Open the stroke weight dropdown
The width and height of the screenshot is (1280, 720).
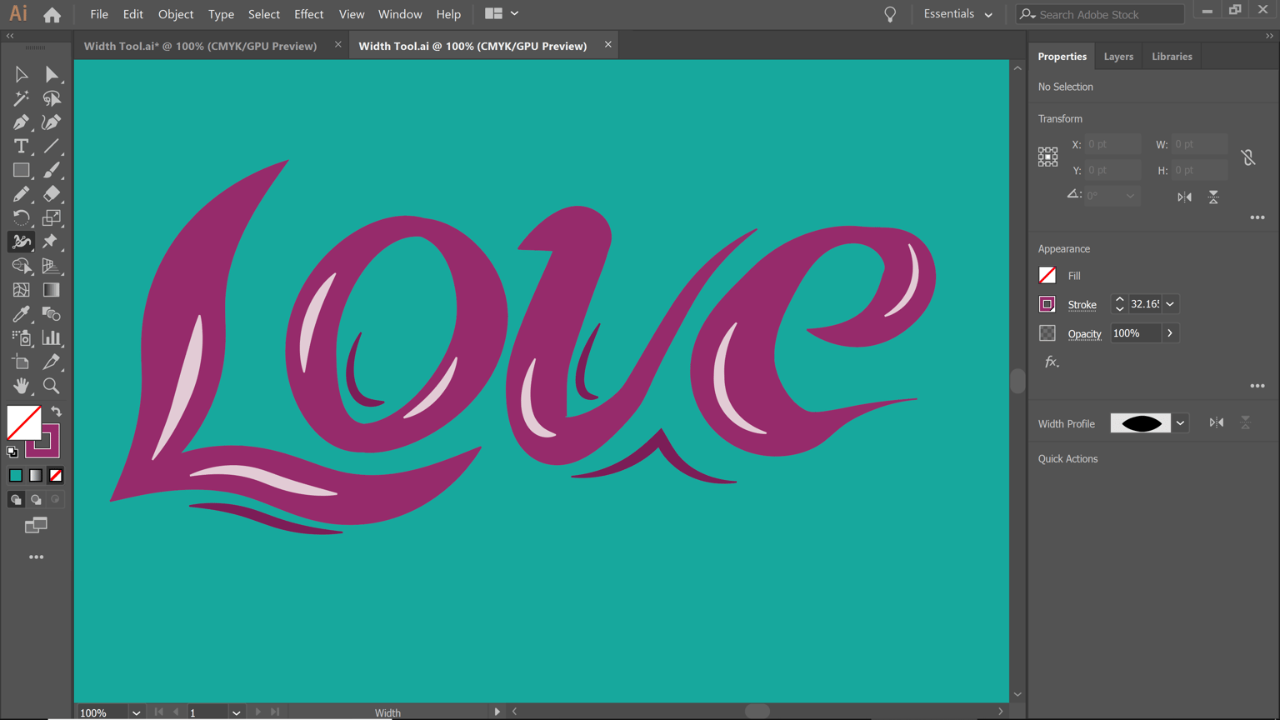(1170, 304)
